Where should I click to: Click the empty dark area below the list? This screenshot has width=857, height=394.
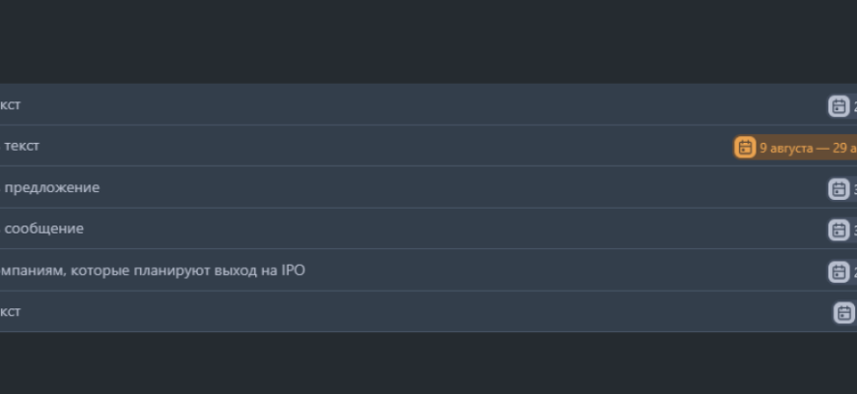coord(428,364)
